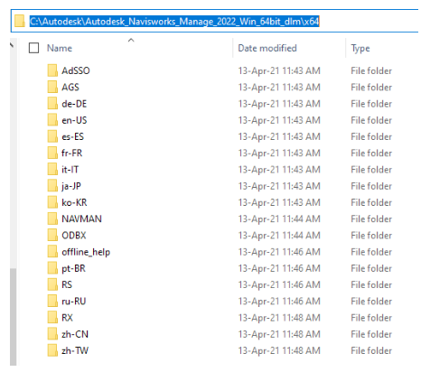Tick the select-all checkbox beside Name
The width and height of the screenshot is (421, 372).
33,48
